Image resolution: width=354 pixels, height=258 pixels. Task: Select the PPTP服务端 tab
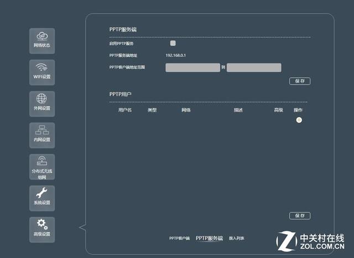pos(209,238)
